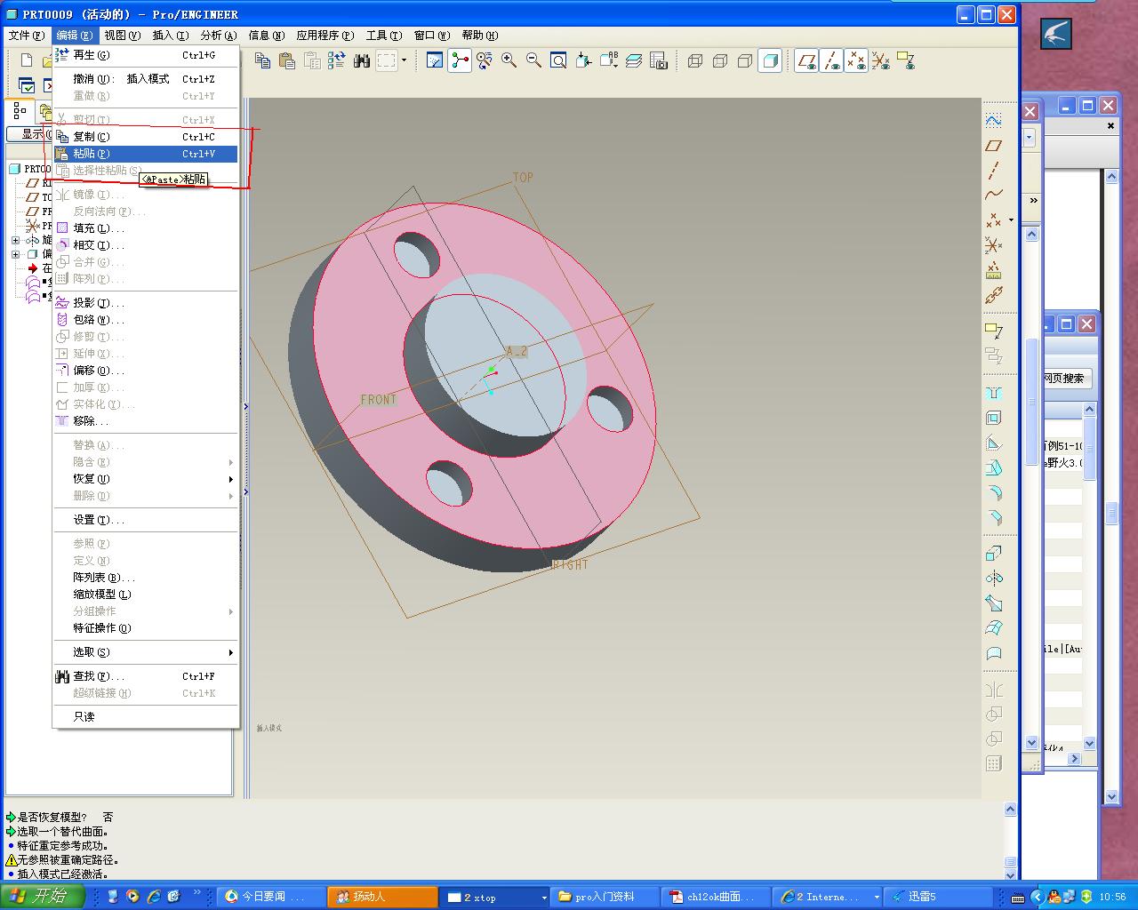Open the 帮助 (Help) menu
The height and width of the screenshot is (910, 1138).
pyautogui.click(x=479, y=36)
